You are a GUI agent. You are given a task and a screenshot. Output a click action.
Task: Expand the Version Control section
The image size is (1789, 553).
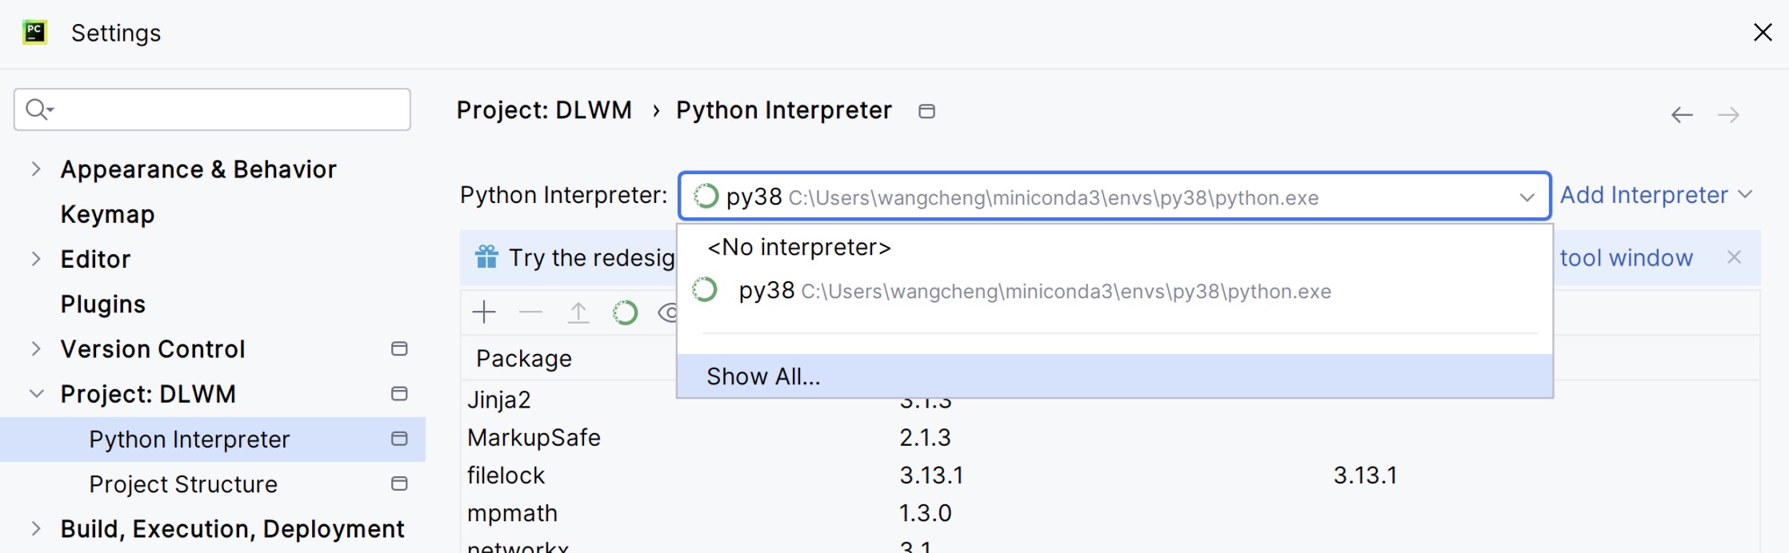pos(36,348)
